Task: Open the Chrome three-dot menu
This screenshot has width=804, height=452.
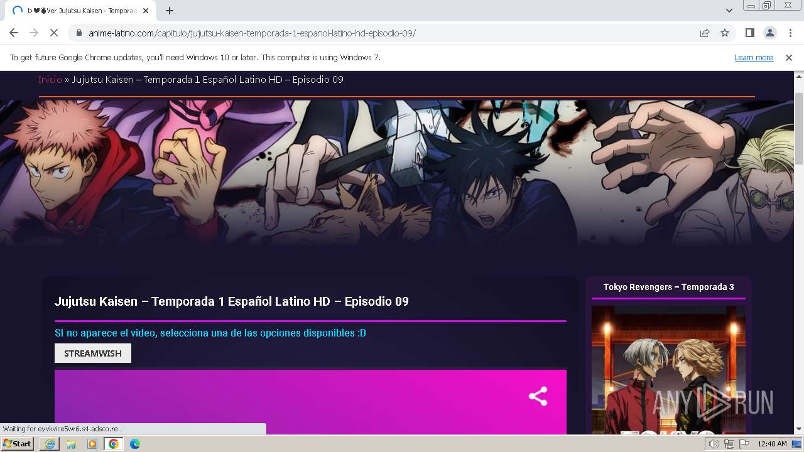Action: (790, 33)
